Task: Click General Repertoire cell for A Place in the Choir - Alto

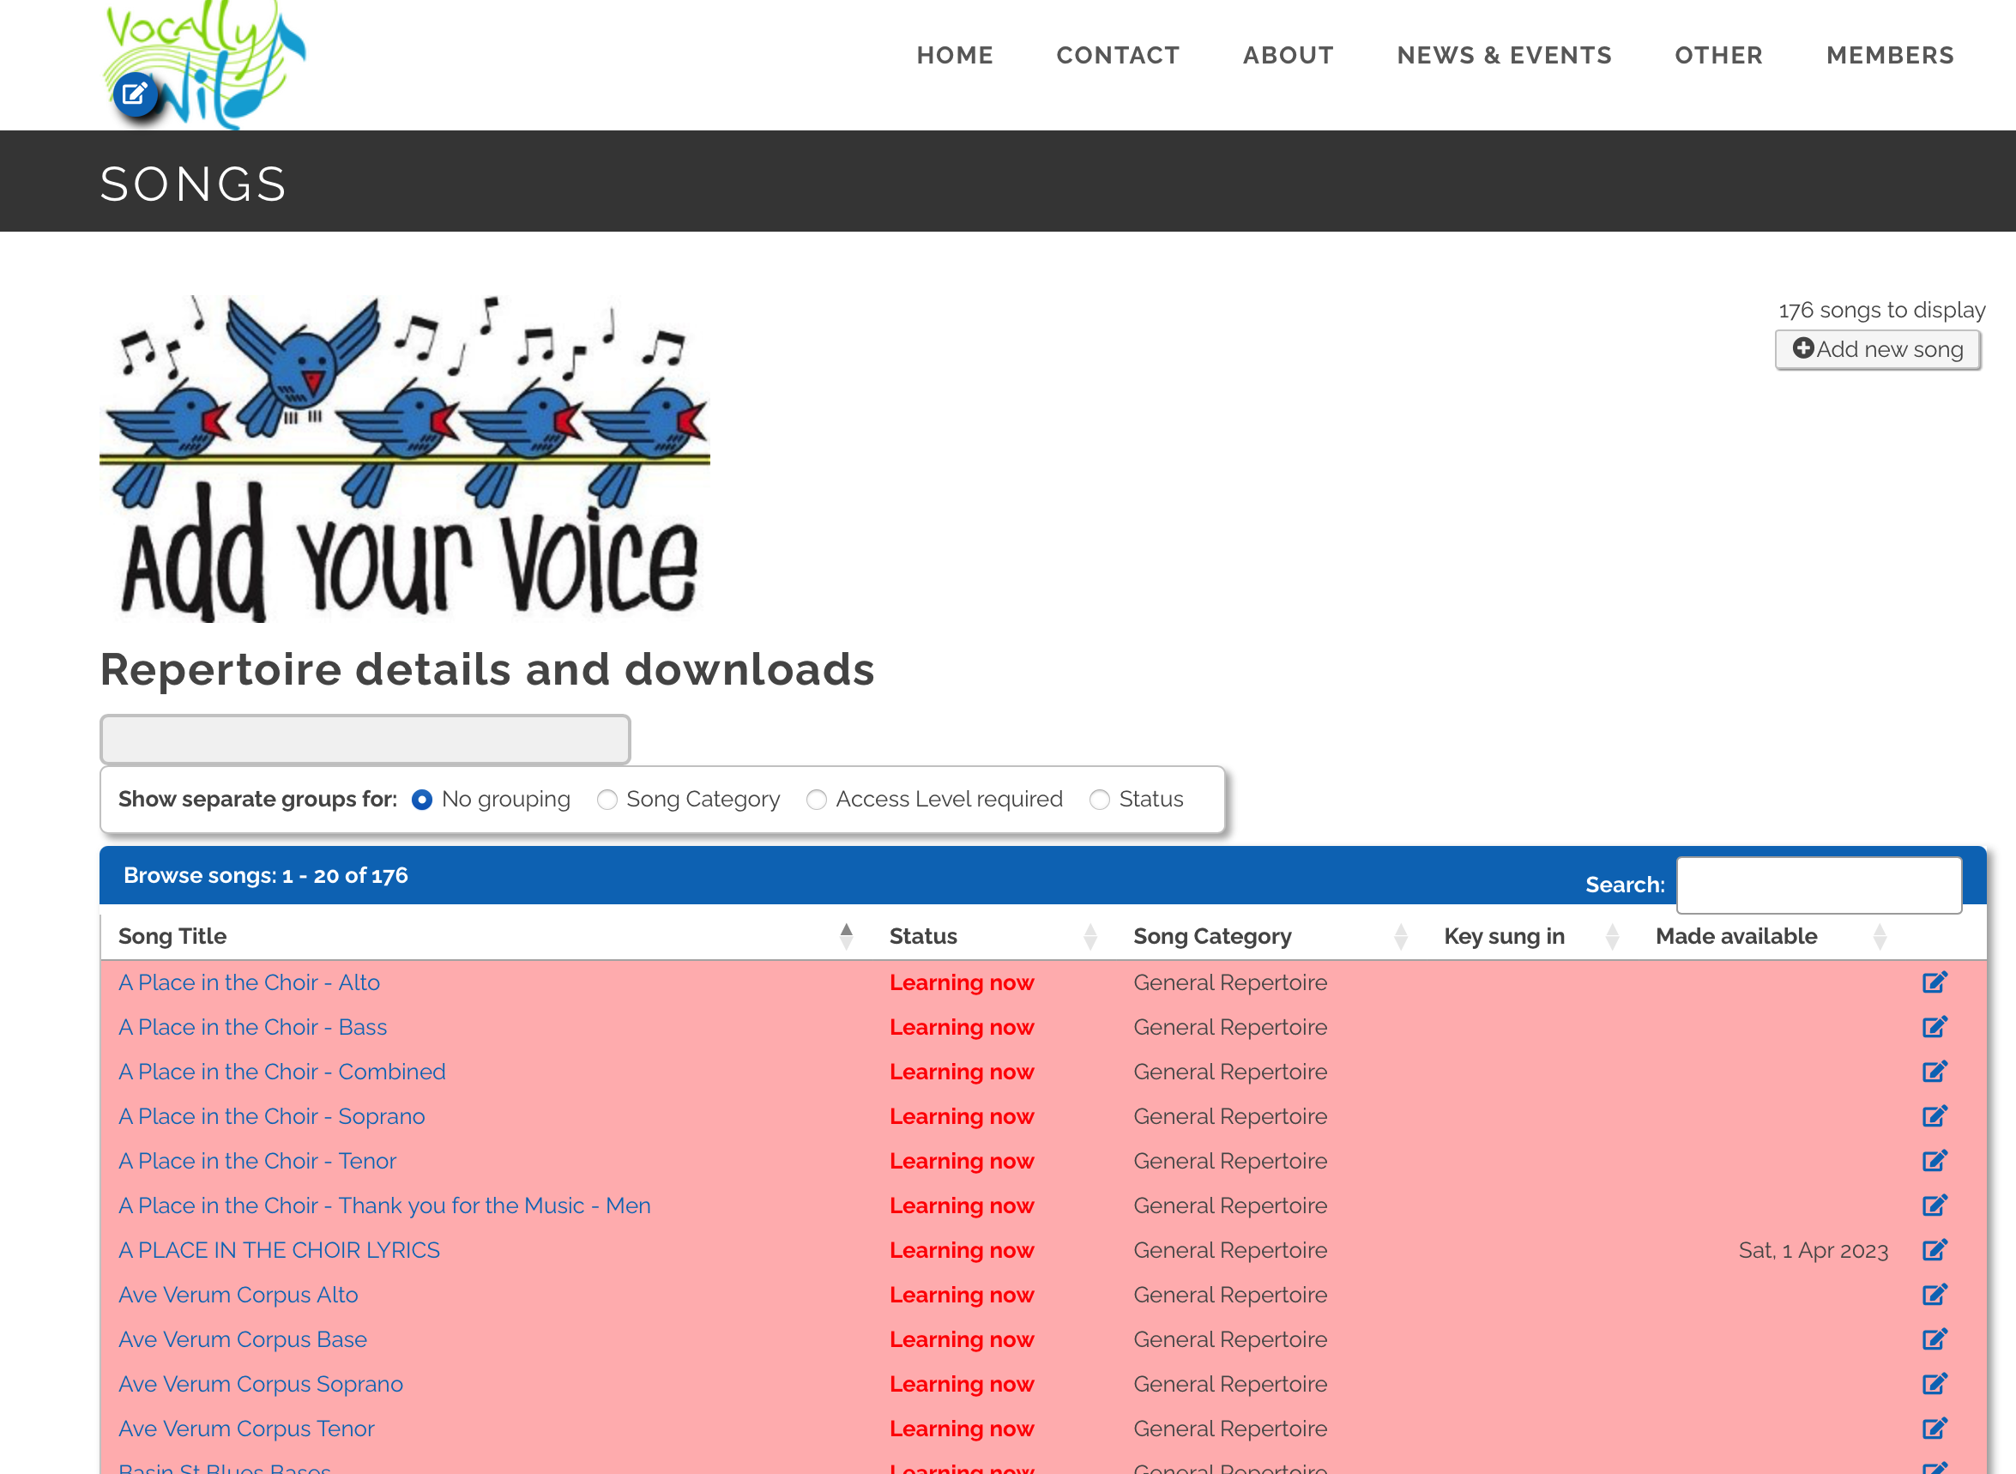Action: click(1230, 982)
